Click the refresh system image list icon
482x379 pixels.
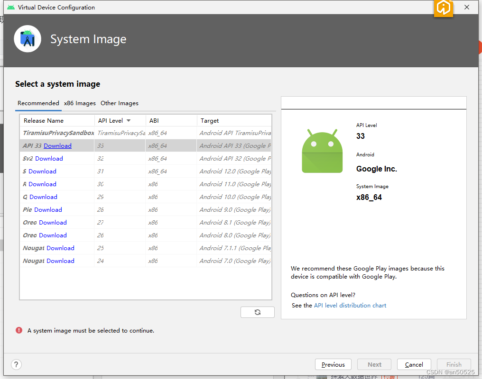point(257,312)
